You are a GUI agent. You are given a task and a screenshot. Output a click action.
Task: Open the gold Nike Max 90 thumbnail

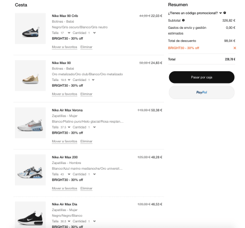(30, 75)
